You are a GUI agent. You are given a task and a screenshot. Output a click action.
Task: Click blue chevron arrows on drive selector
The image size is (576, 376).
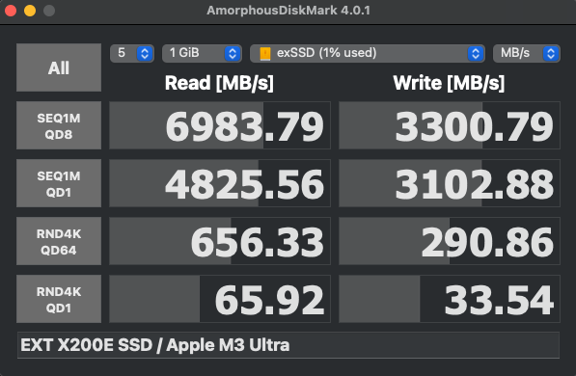tap(476, 54)
